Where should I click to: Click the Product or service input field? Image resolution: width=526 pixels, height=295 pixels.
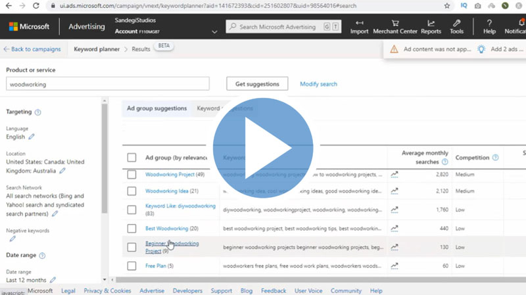pyautogui.click(x=108, y=84)
